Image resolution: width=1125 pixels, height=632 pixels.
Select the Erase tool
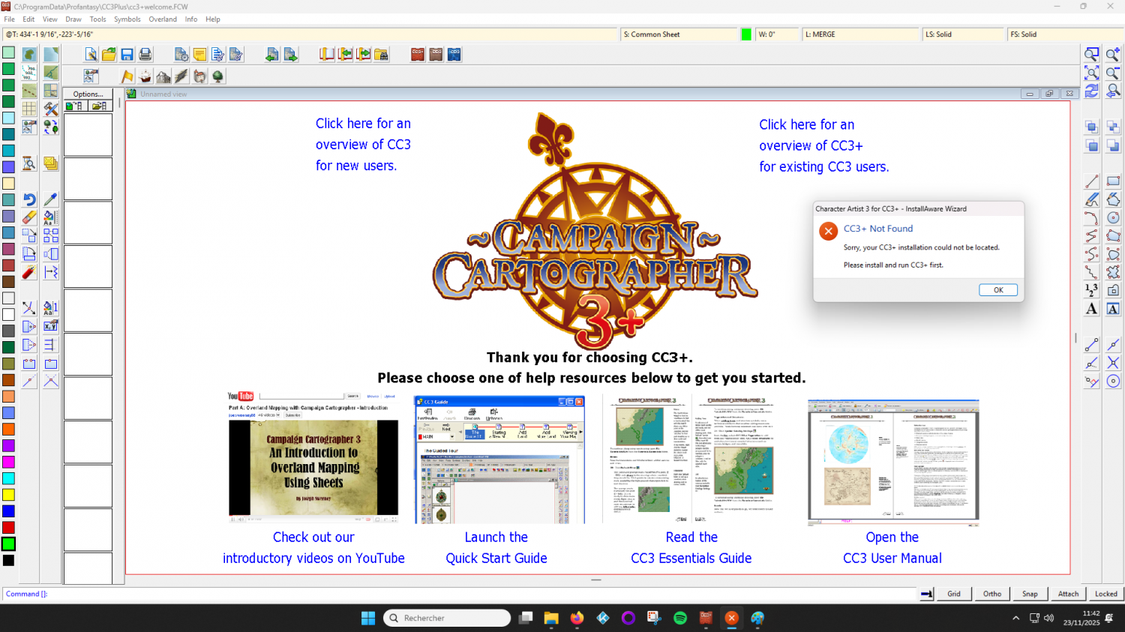point(29,217)
